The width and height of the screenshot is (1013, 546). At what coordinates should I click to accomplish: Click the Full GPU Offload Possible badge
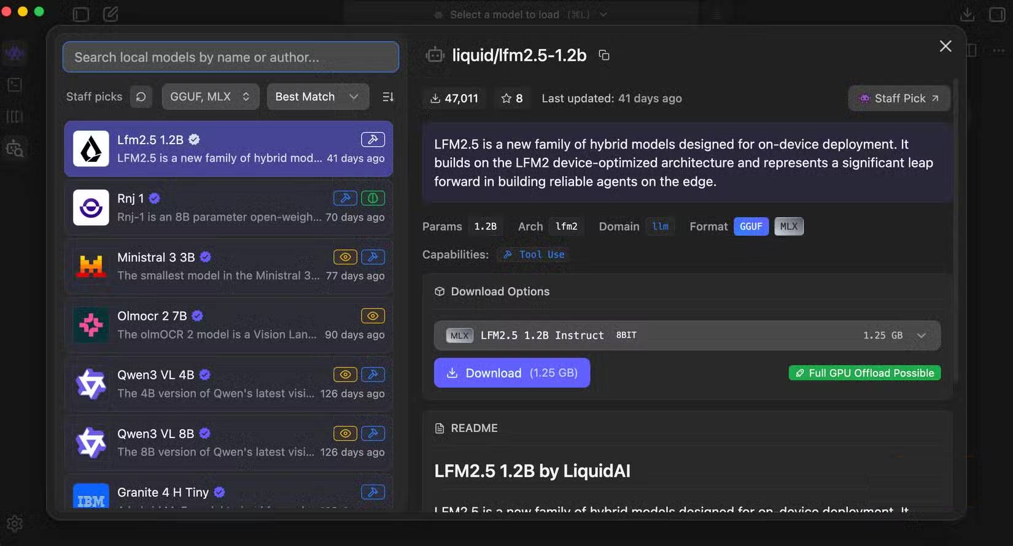[864, 373]
